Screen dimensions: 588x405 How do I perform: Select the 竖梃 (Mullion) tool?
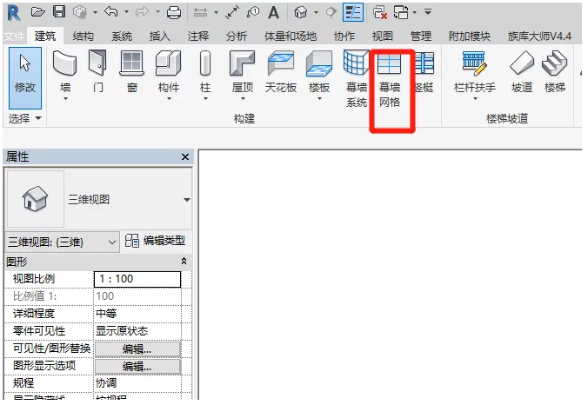(424, 72)
